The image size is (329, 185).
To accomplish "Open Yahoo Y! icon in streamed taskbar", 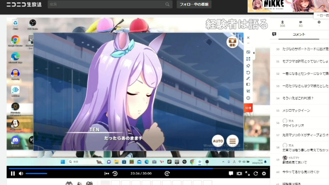I will tap(162, 162).
